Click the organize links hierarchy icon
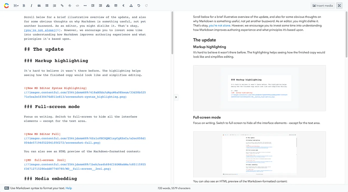The width and height of the screenshot is (348, 192). [131, 6]
